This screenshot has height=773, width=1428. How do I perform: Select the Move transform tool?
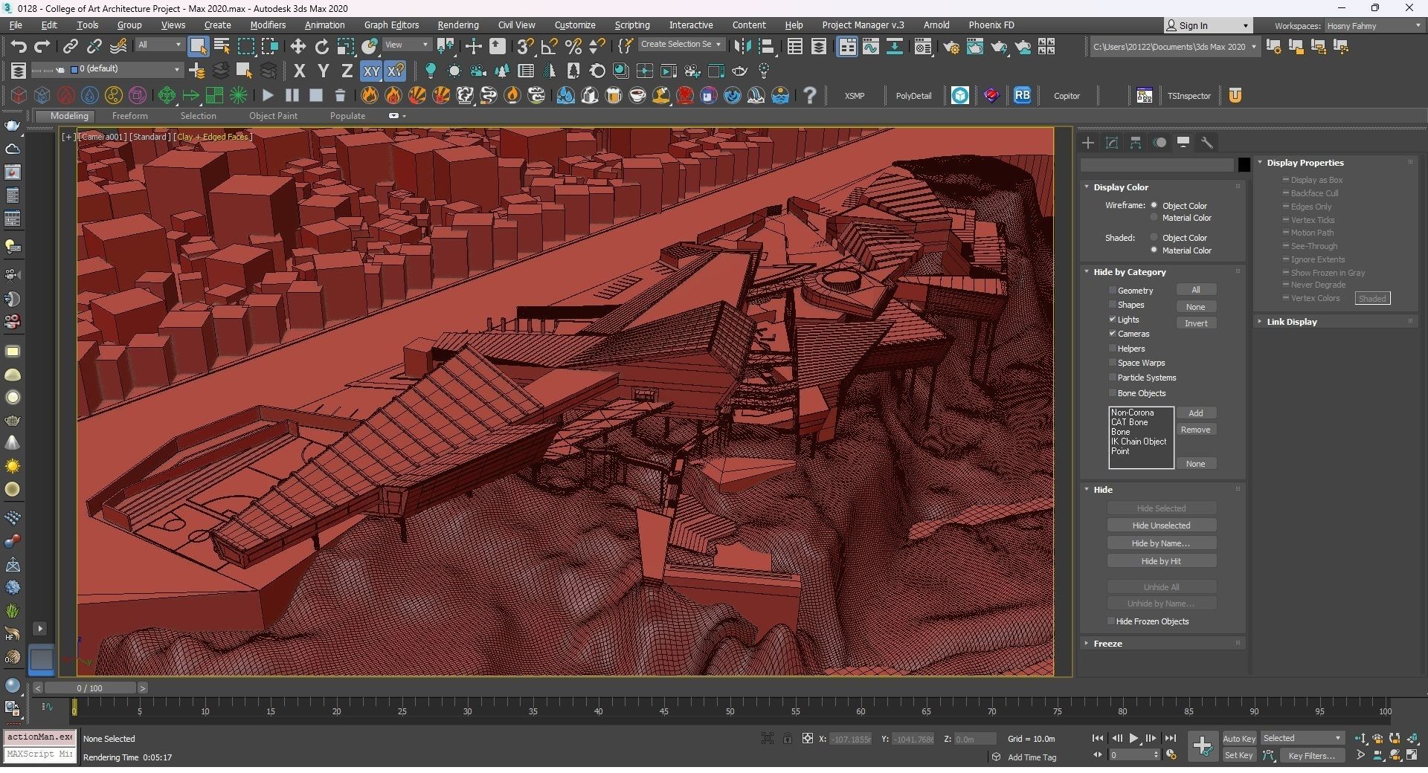[x=297, y=47]
